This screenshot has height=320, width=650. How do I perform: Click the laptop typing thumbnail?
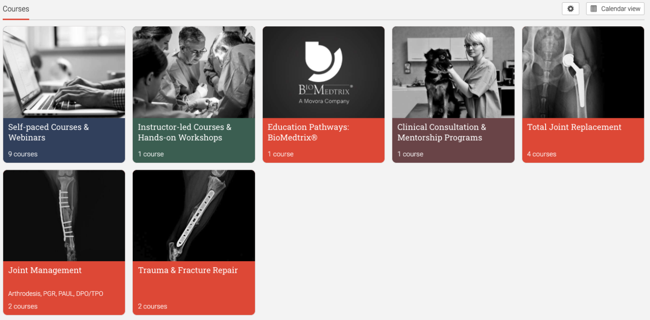(64, 72)
